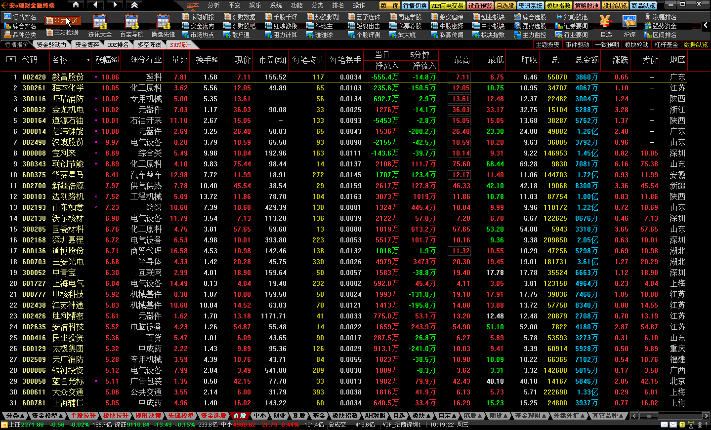Open 主题投资 link

click(547, 44)
